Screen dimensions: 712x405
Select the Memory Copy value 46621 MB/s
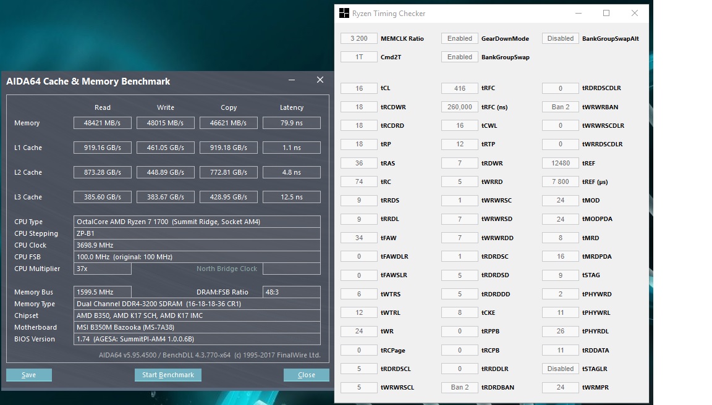coord(229,123)
